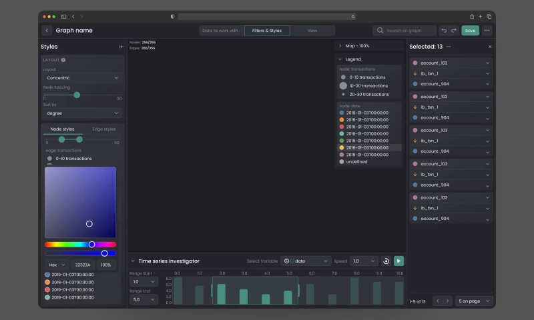Image resolution: width=534 pixels, height=320 pixels.
Task: Click the orange date swatch in the Styles list
Action: (x=47, y=282)
